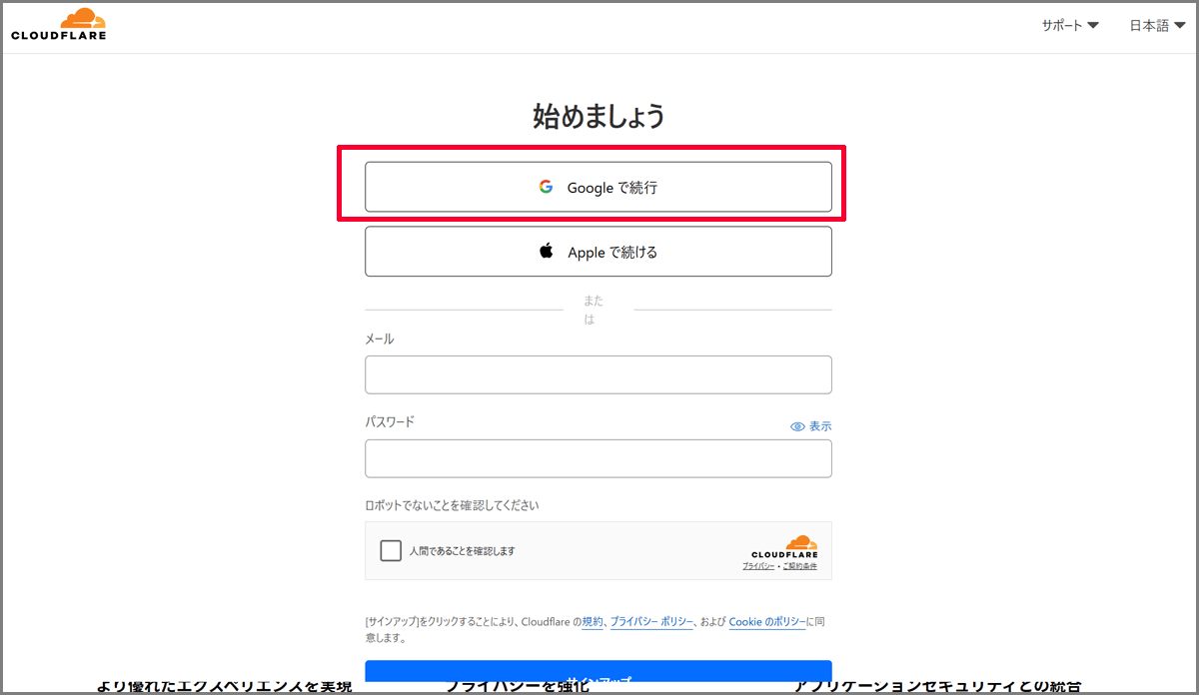The image size is (1199, 695).
Task: Focus the メール input field
Action: pyautogui.click(x=599, y=374)
